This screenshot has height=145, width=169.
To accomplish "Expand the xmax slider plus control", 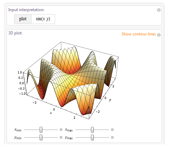I will [x=112, y=130].
